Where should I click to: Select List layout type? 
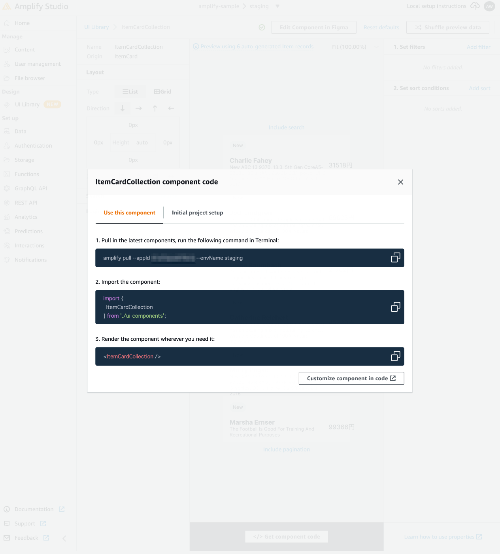point(130,92)
